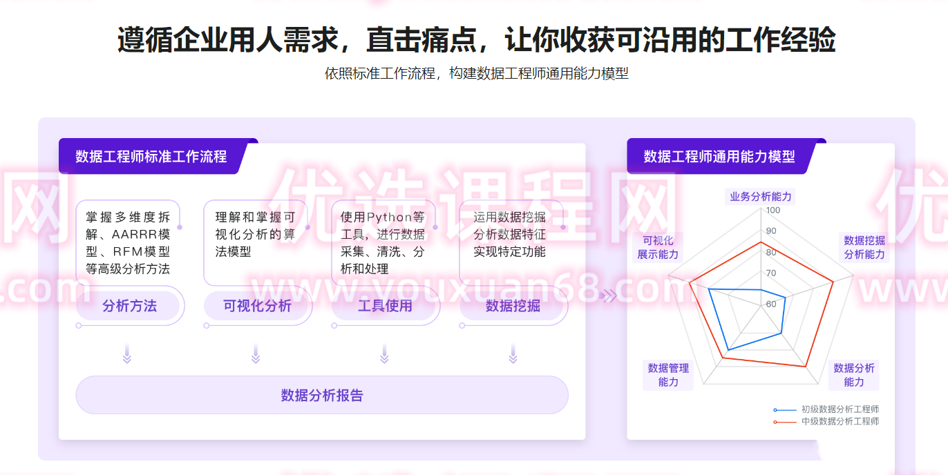Screen dimensions: 948x475
Task: Select the 工具使用 pill button
Action: click(x=384, y=307)
